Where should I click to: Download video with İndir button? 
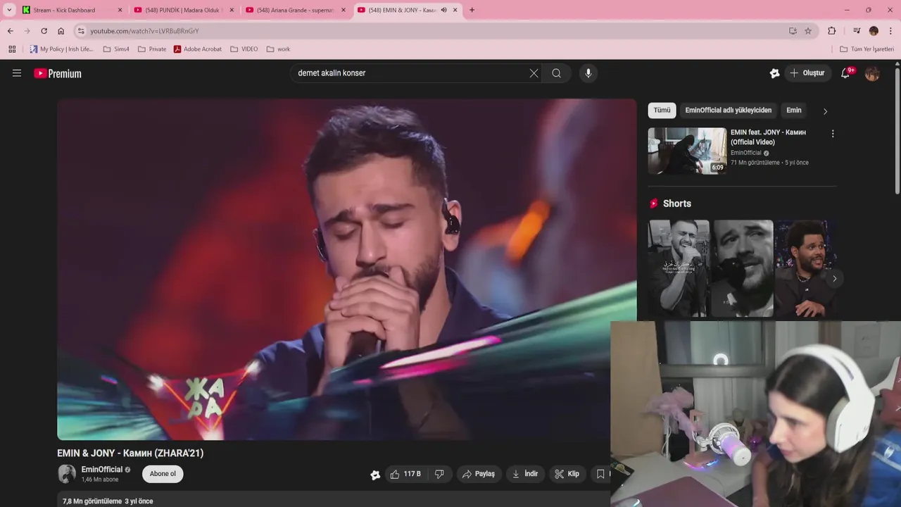[525, 474]
